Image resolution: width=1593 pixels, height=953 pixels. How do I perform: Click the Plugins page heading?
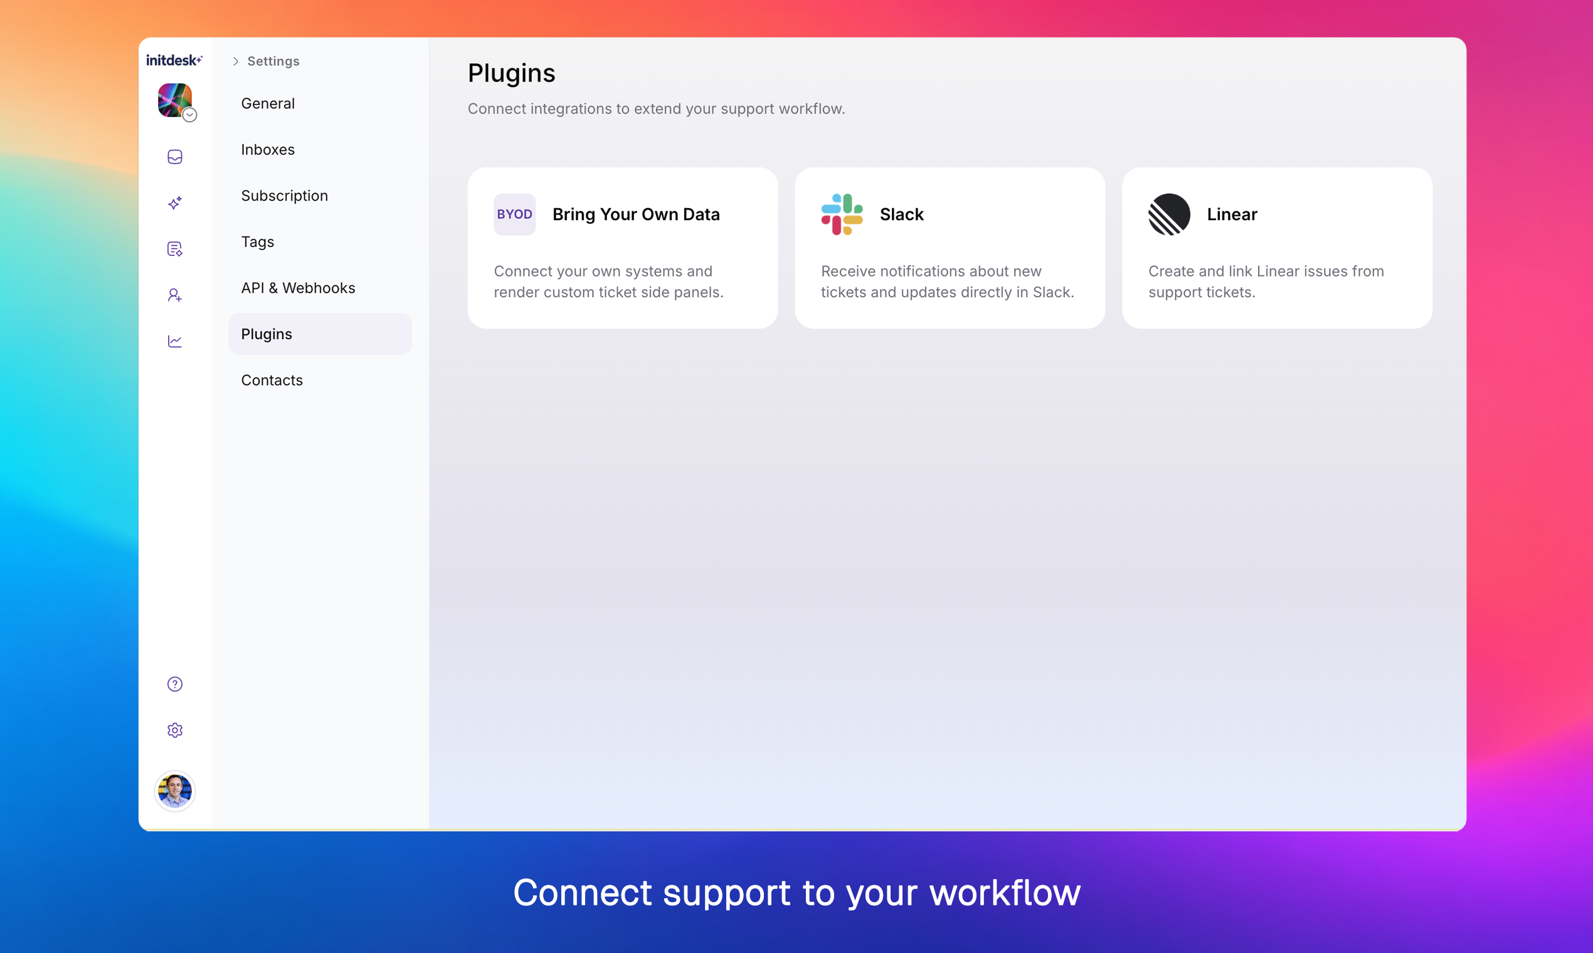[511, 73]
